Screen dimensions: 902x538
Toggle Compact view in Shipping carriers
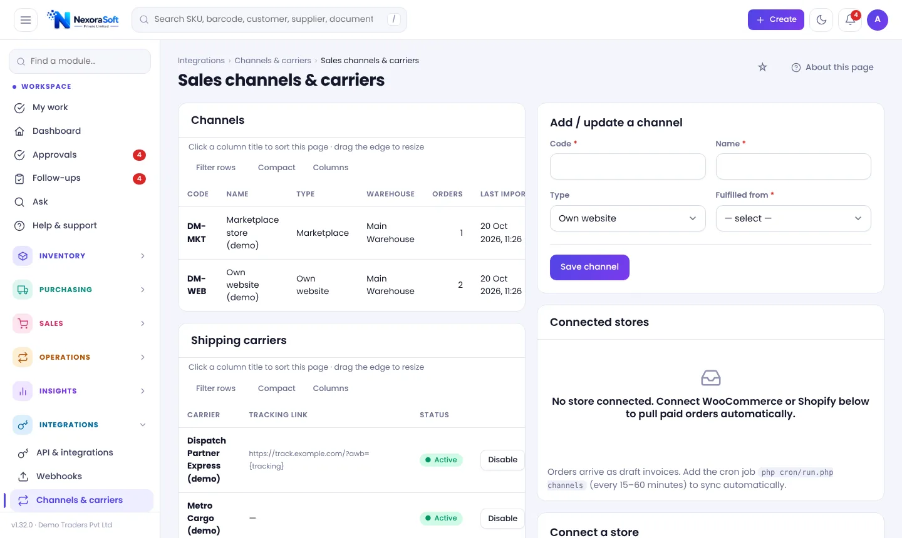click(276, 388)
